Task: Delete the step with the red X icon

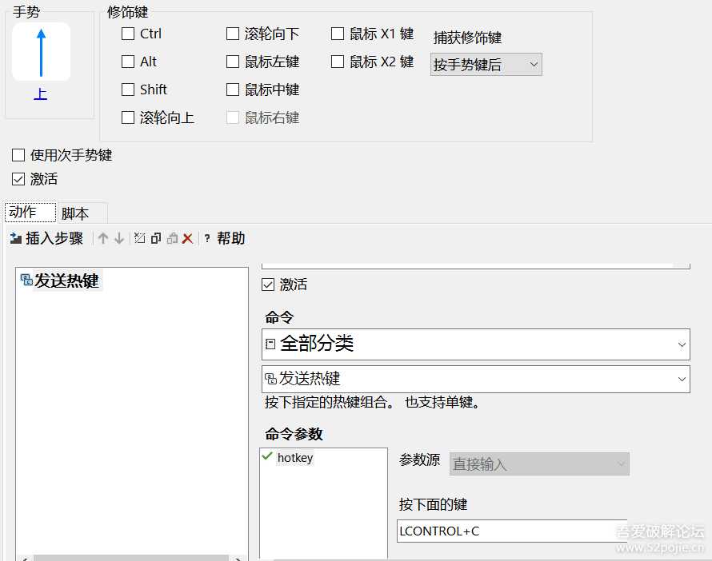Action: [x=186, y=238]
